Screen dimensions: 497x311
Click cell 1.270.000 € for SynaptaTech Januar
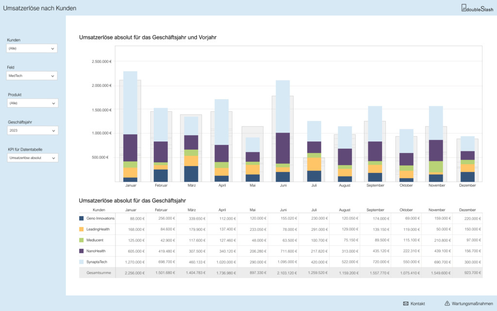pyautogui.click(x=135, y=262)
